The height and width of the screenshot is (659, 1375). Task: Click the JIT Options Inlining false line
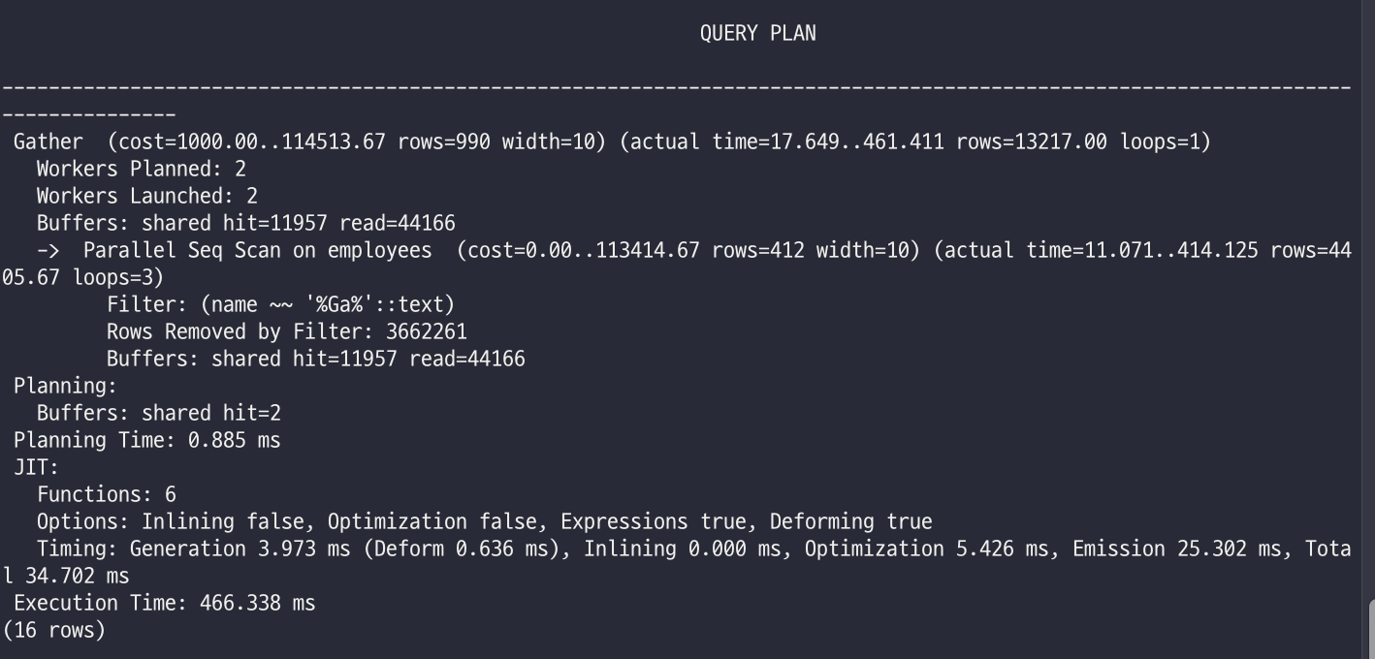[x=485, y=522]
